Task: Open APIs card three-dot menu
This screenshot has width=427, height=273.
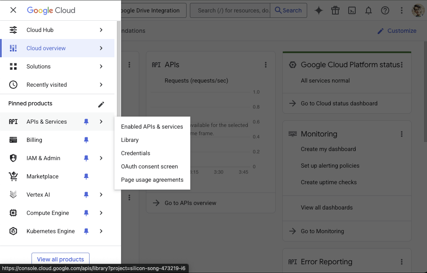Action: click(266, 65)
